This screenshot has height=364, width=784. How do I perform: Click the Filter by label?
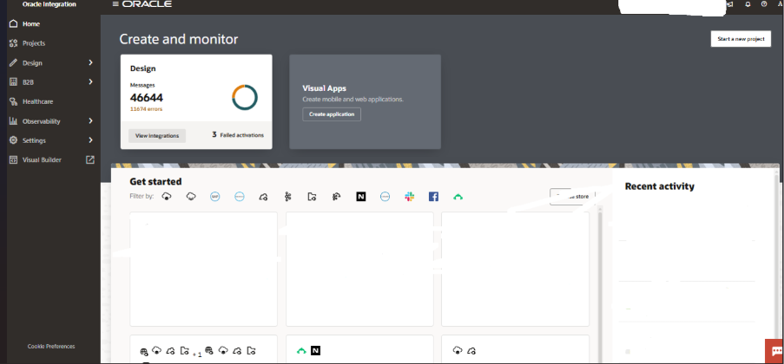pos(142,197)
